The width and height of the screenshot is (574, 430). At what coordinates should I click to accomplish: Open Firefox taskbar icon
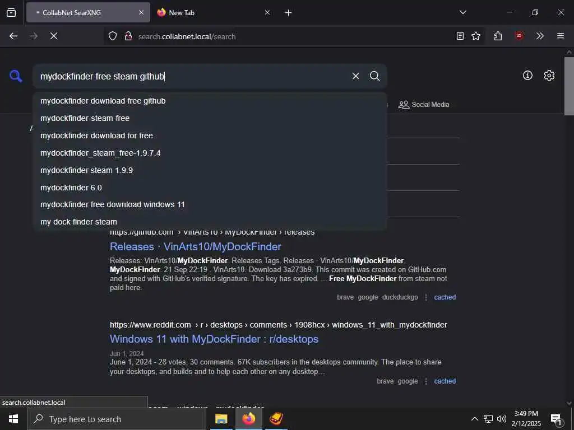[x=248, y=419]
